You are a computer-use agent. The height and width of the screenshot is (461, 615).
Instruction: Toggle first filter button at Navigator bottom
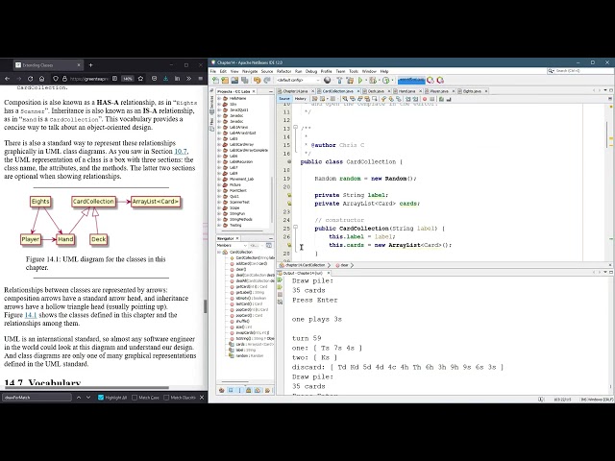point(222,391)
